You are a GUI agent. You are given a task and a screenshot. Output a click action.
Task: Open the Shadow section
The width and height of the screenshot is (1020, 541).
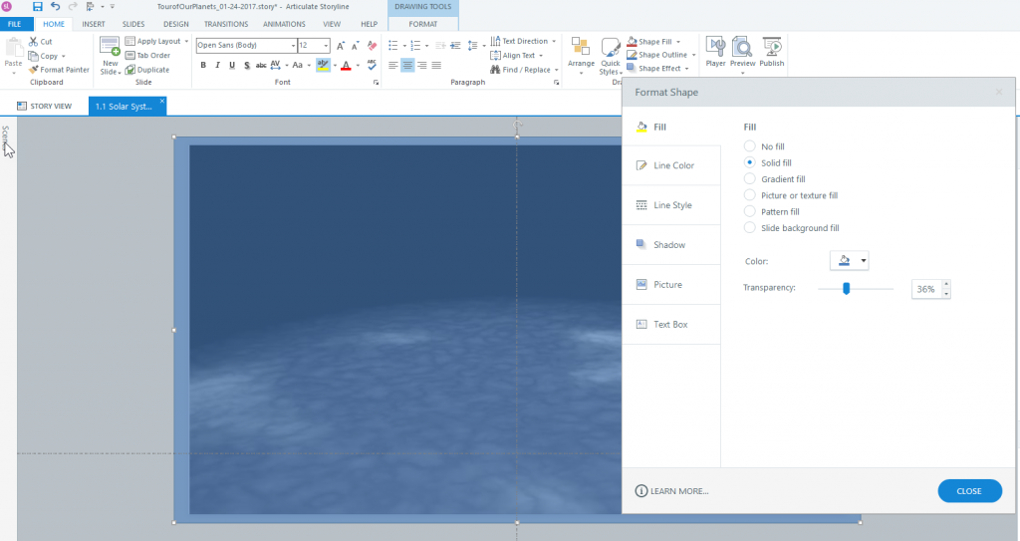pos(671,245)
